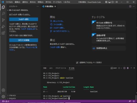Click the blue フォルダーを開く button
The image size is (137, 103).
(24, 19)
